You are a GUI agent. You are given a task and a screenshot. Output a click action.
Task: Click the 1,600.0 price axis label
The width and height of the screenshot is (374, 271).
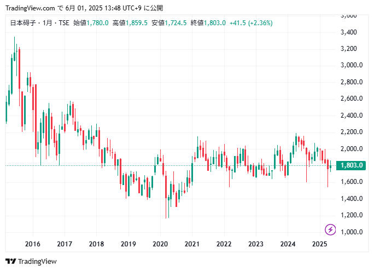(x=352, y=182)
